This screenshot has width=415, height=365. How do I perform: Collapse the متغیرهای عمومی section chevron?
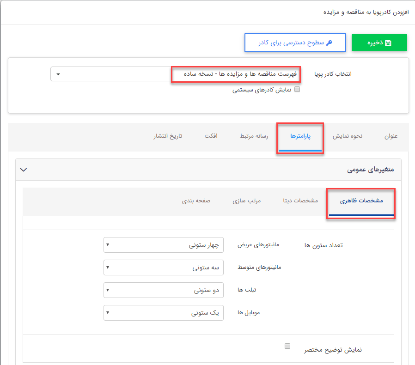(24, 170)
